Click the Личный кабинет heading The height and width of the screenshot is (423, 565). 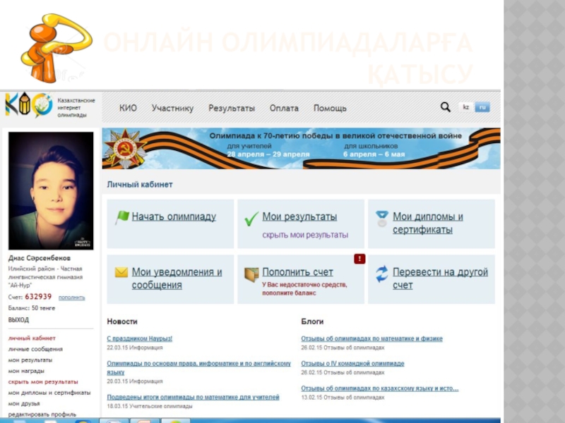pyautogui.click(x=140, y=184)
